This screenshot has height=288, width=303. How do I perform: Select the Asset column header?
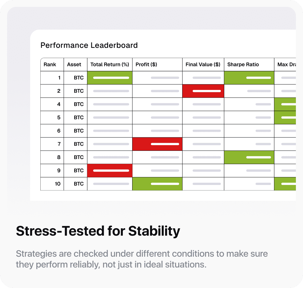pyautogui.click(x=74, y=65)
